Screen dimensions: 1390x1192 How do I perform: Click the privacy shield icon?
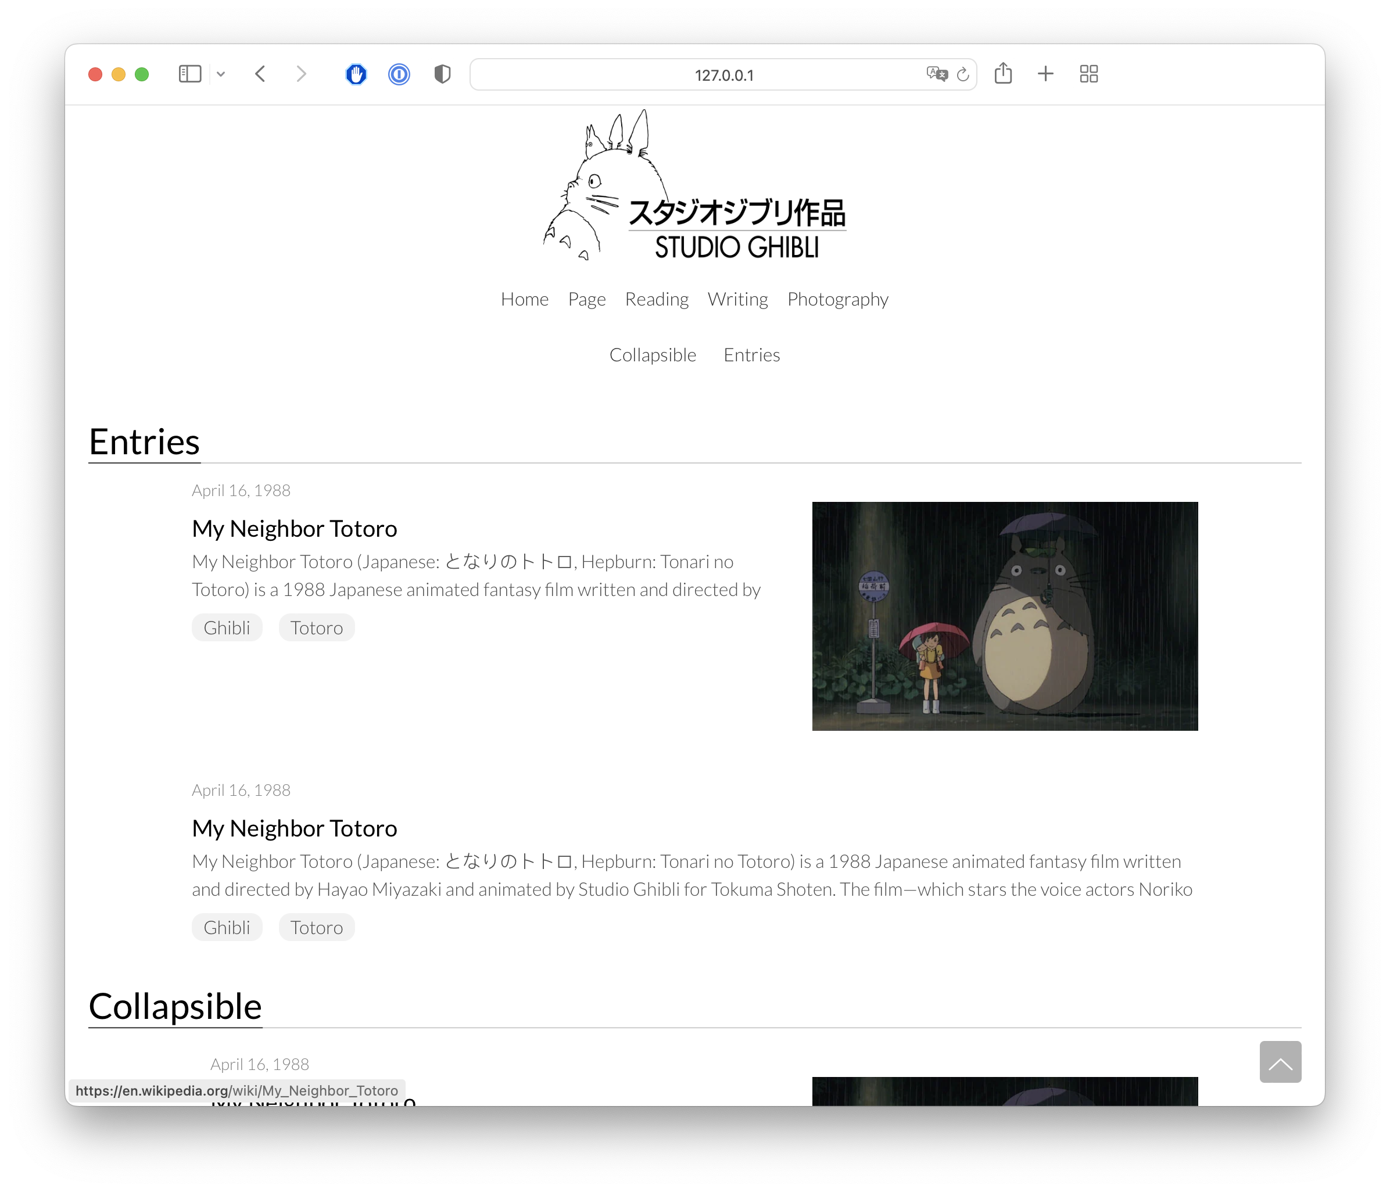tap(442, 74)
